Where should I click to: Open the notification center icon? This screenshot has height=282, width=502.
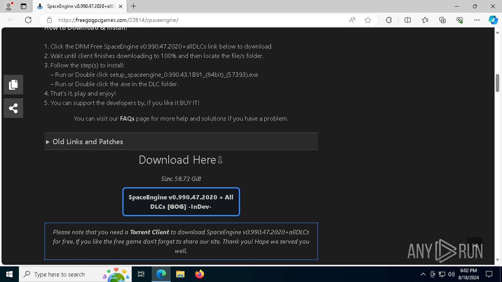pyautogui.click(x=489, y=274)
